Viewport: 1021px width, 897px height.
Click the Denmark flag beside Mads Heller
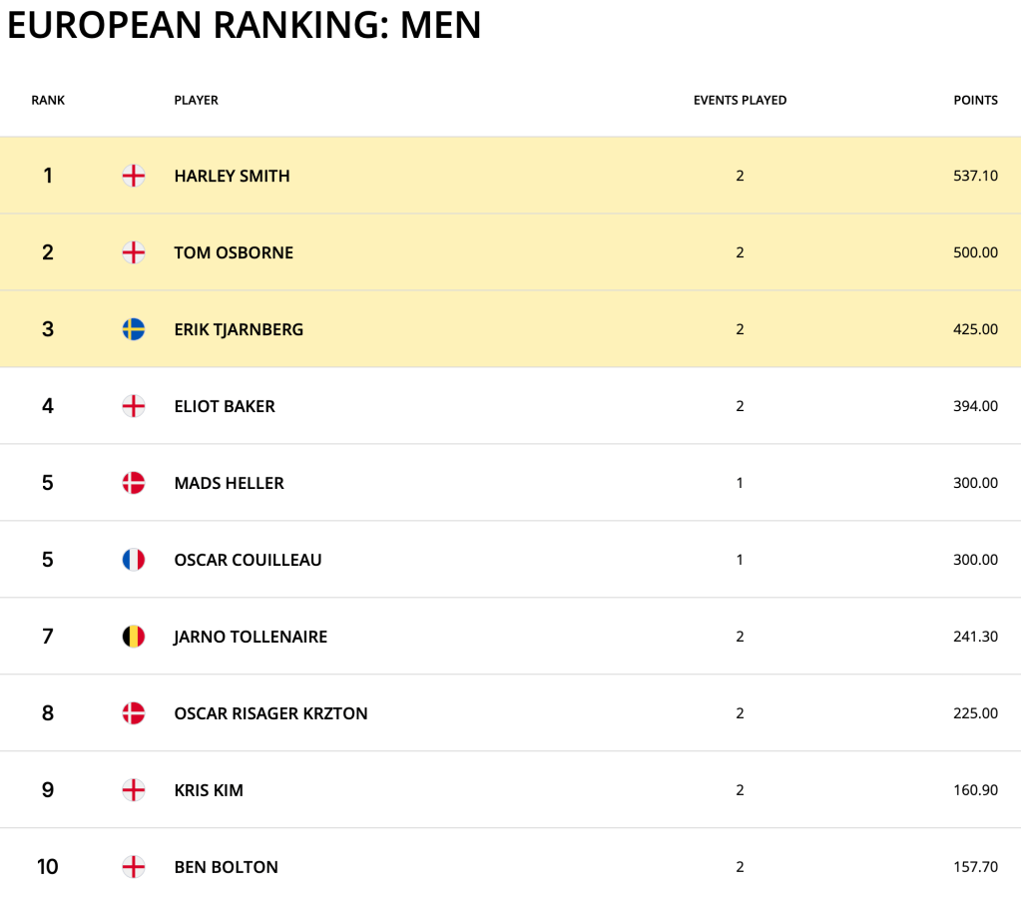point(133,483)
